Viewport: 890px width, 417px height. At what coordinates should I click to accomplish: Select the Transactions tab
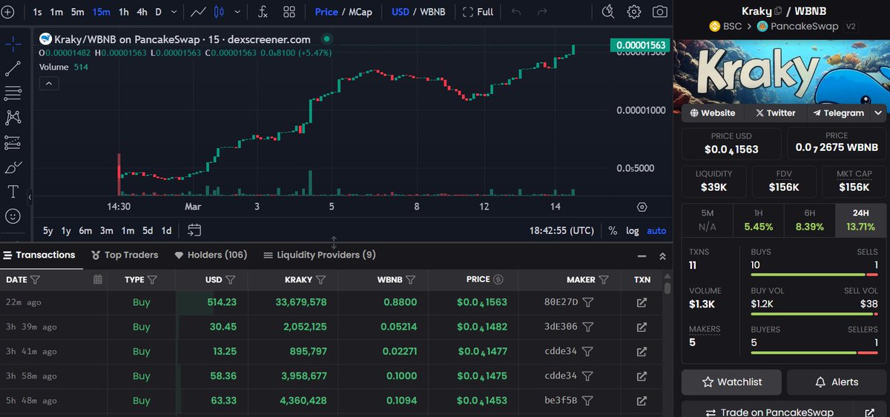[x=39, y=255]
